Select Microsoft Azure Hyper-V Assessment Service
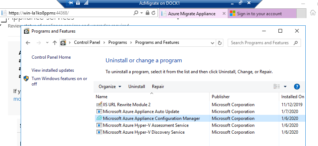318x146 pixels. coord(200,125)
